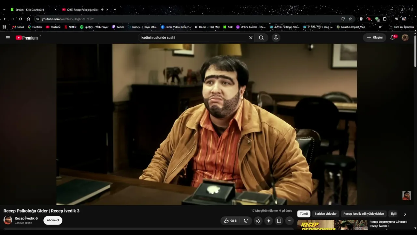
Task: Share the video using the arrow icon
Action: pos(258,221)
